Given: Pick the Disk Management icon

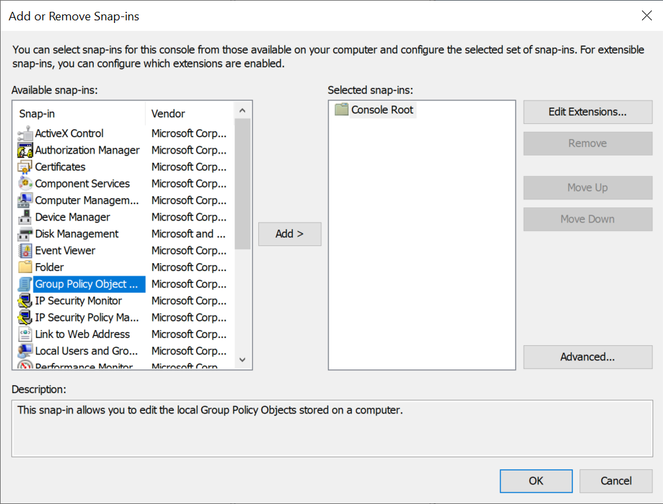Looking at the screenshot, I should click(x=25, y=234).
